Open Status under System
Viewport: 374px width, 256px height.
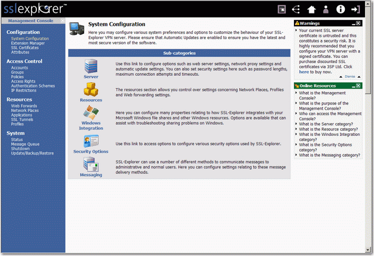pos(17,139)
